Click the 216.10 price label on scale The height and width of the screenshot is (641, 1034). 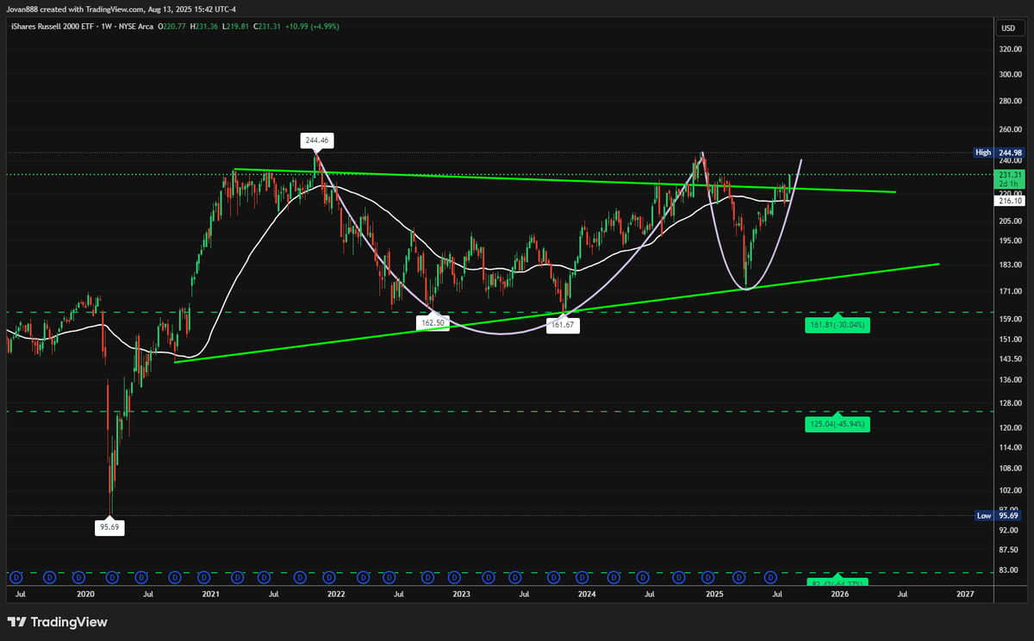point(1008,201)
